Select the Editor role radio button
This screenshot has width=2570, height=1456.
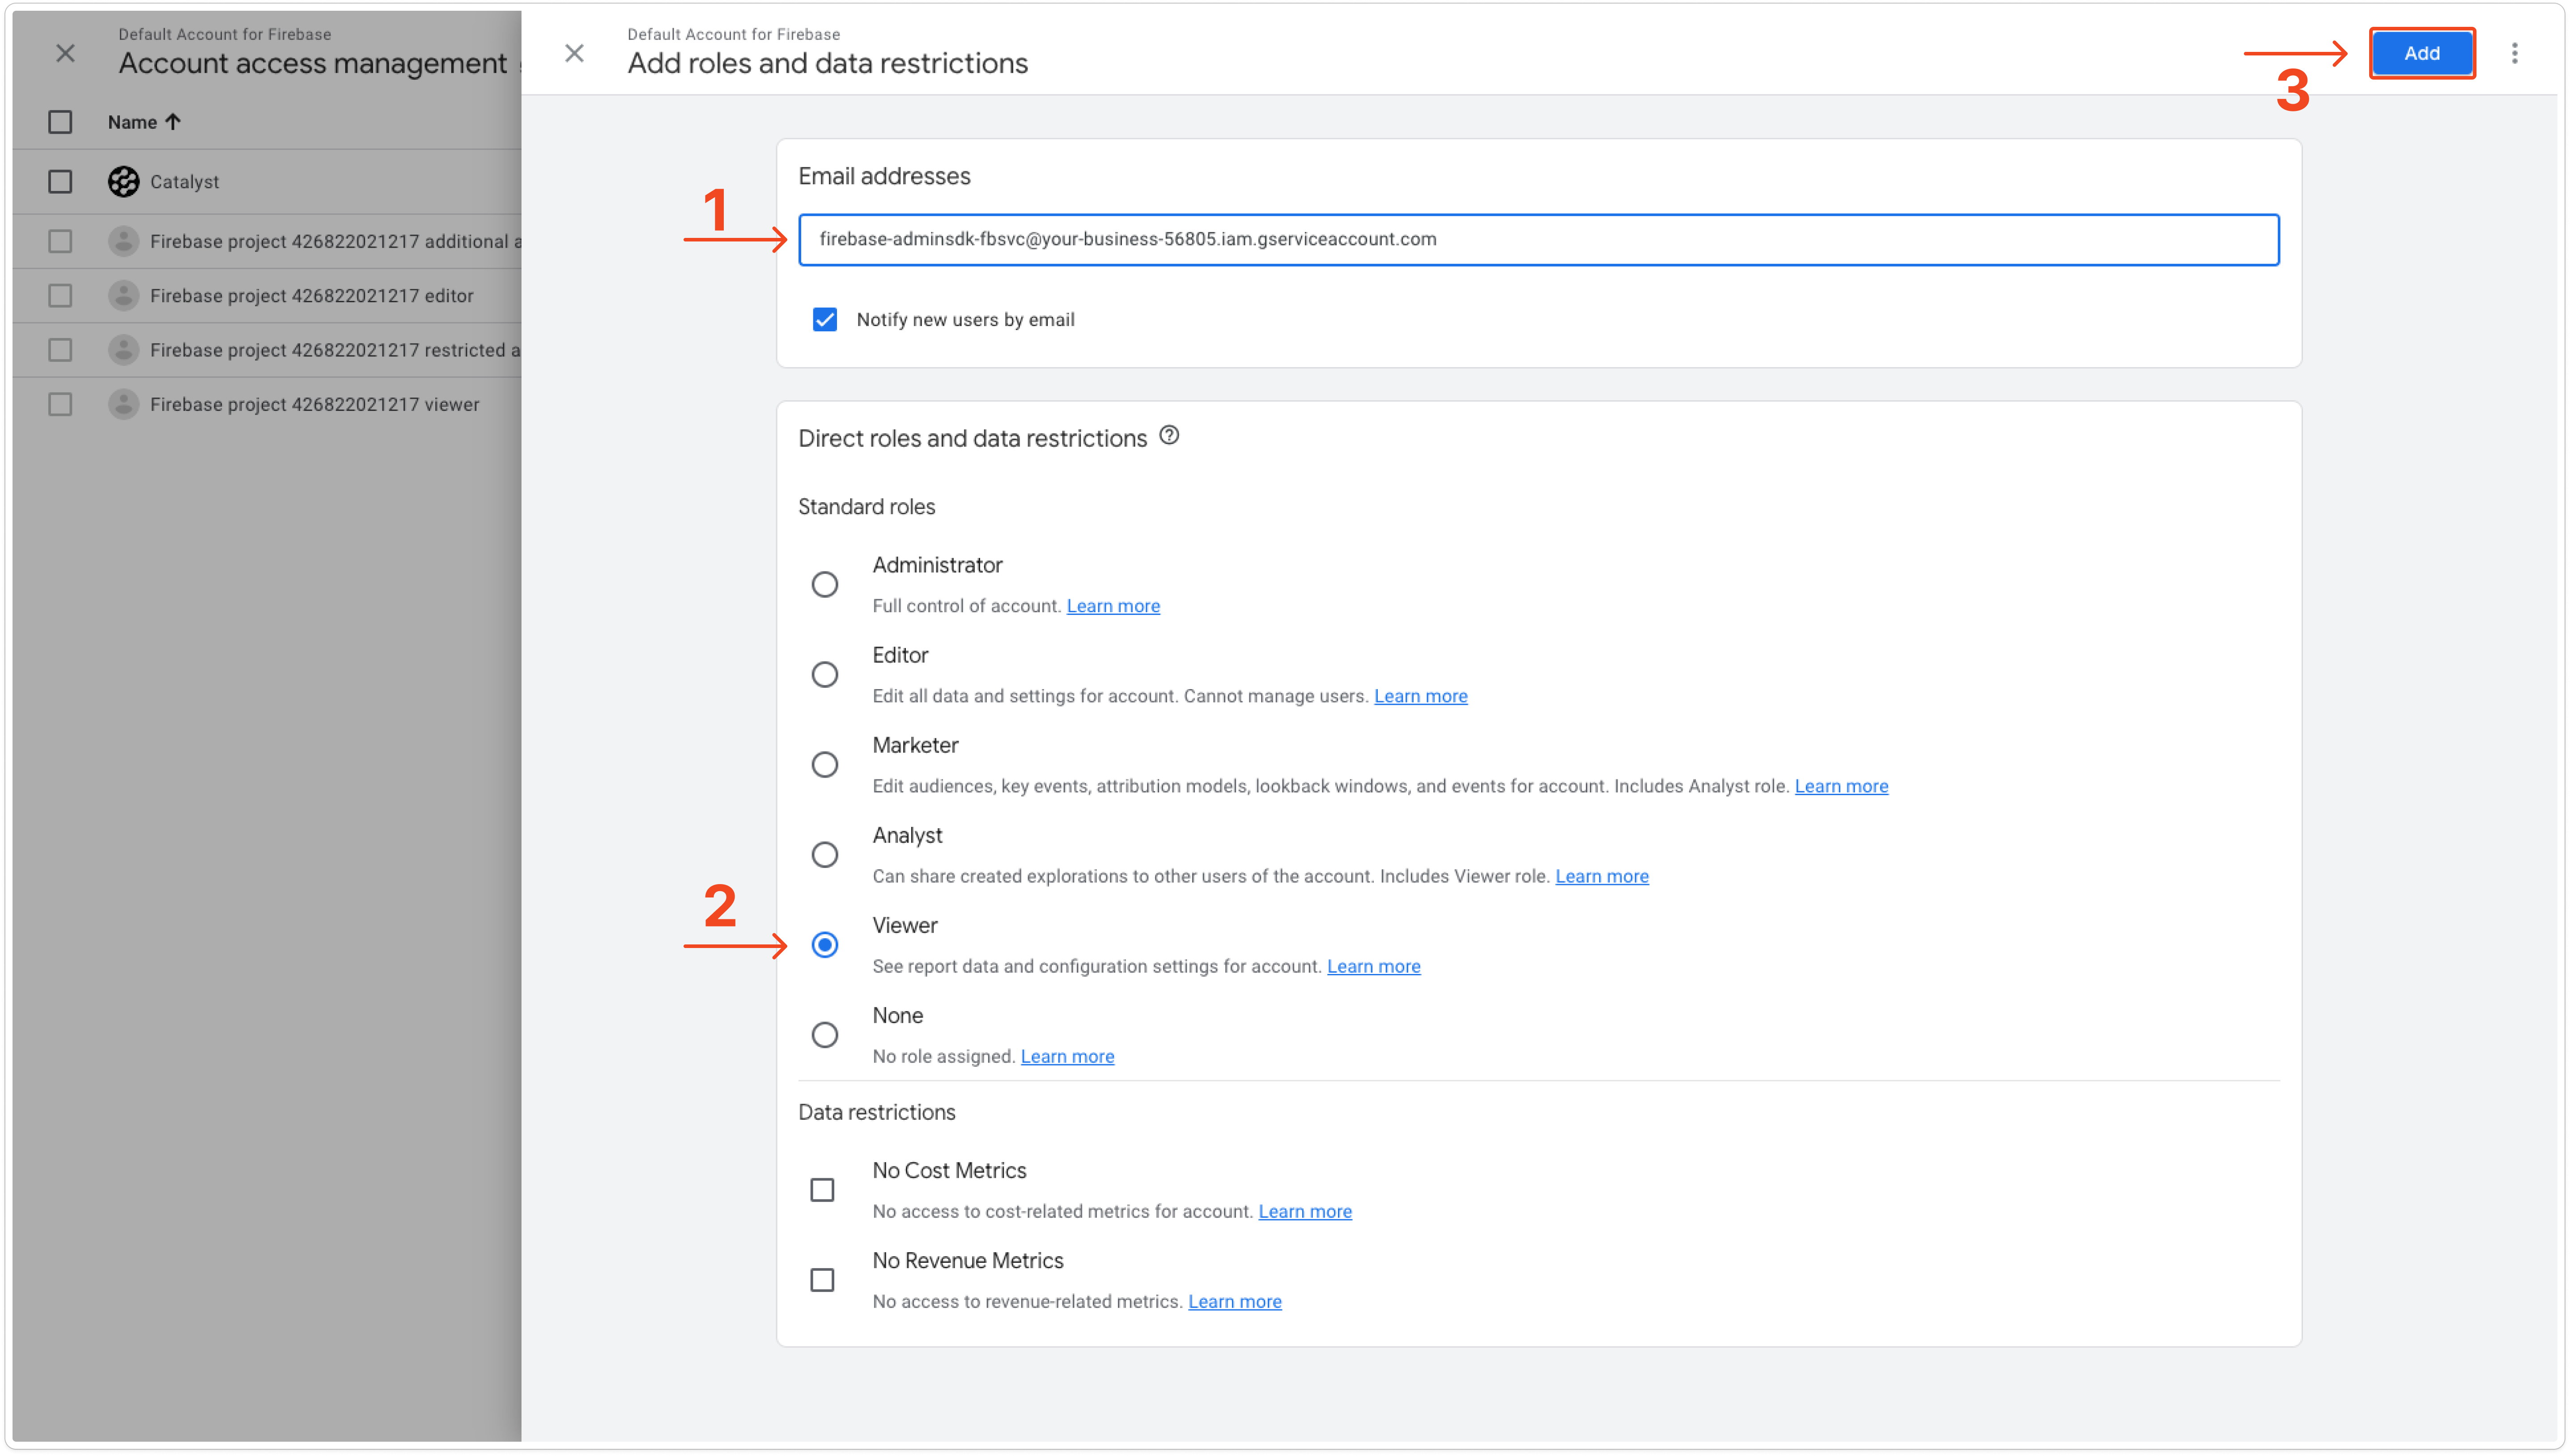(x=824, y=674)
